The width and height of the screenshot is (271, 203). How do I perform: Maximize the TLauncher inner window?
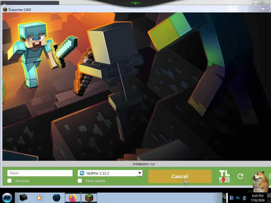[x=267, y=10]
